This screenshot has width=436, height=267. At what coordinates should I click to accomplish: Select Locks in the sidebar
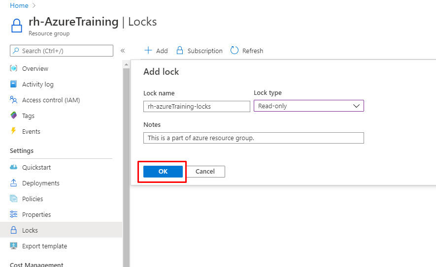61,230
